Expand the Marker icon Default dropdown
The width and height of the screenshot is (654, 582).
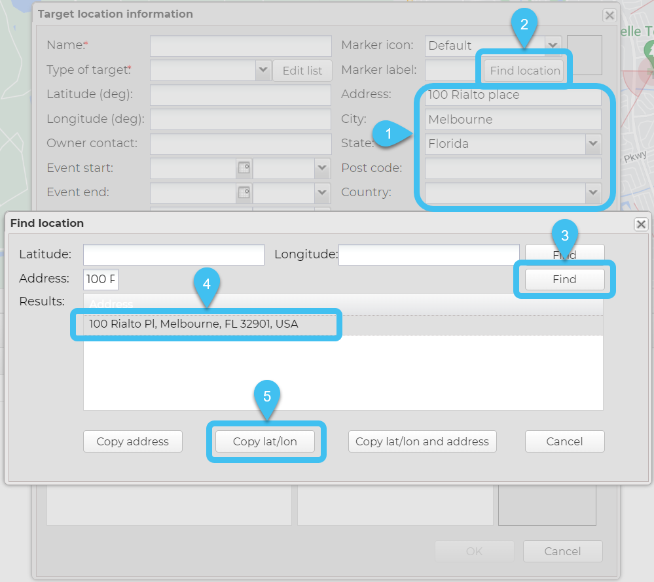click(x=554, y=45)
